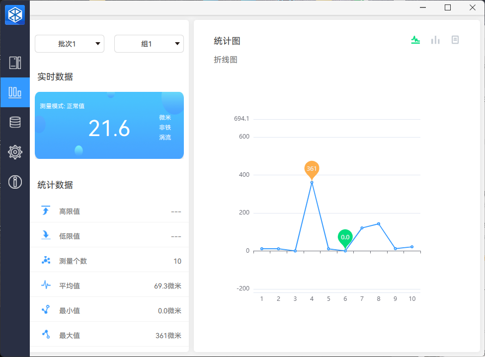Click the 低限值 row label
Screen dimensions: 485x357
(70, 236)
